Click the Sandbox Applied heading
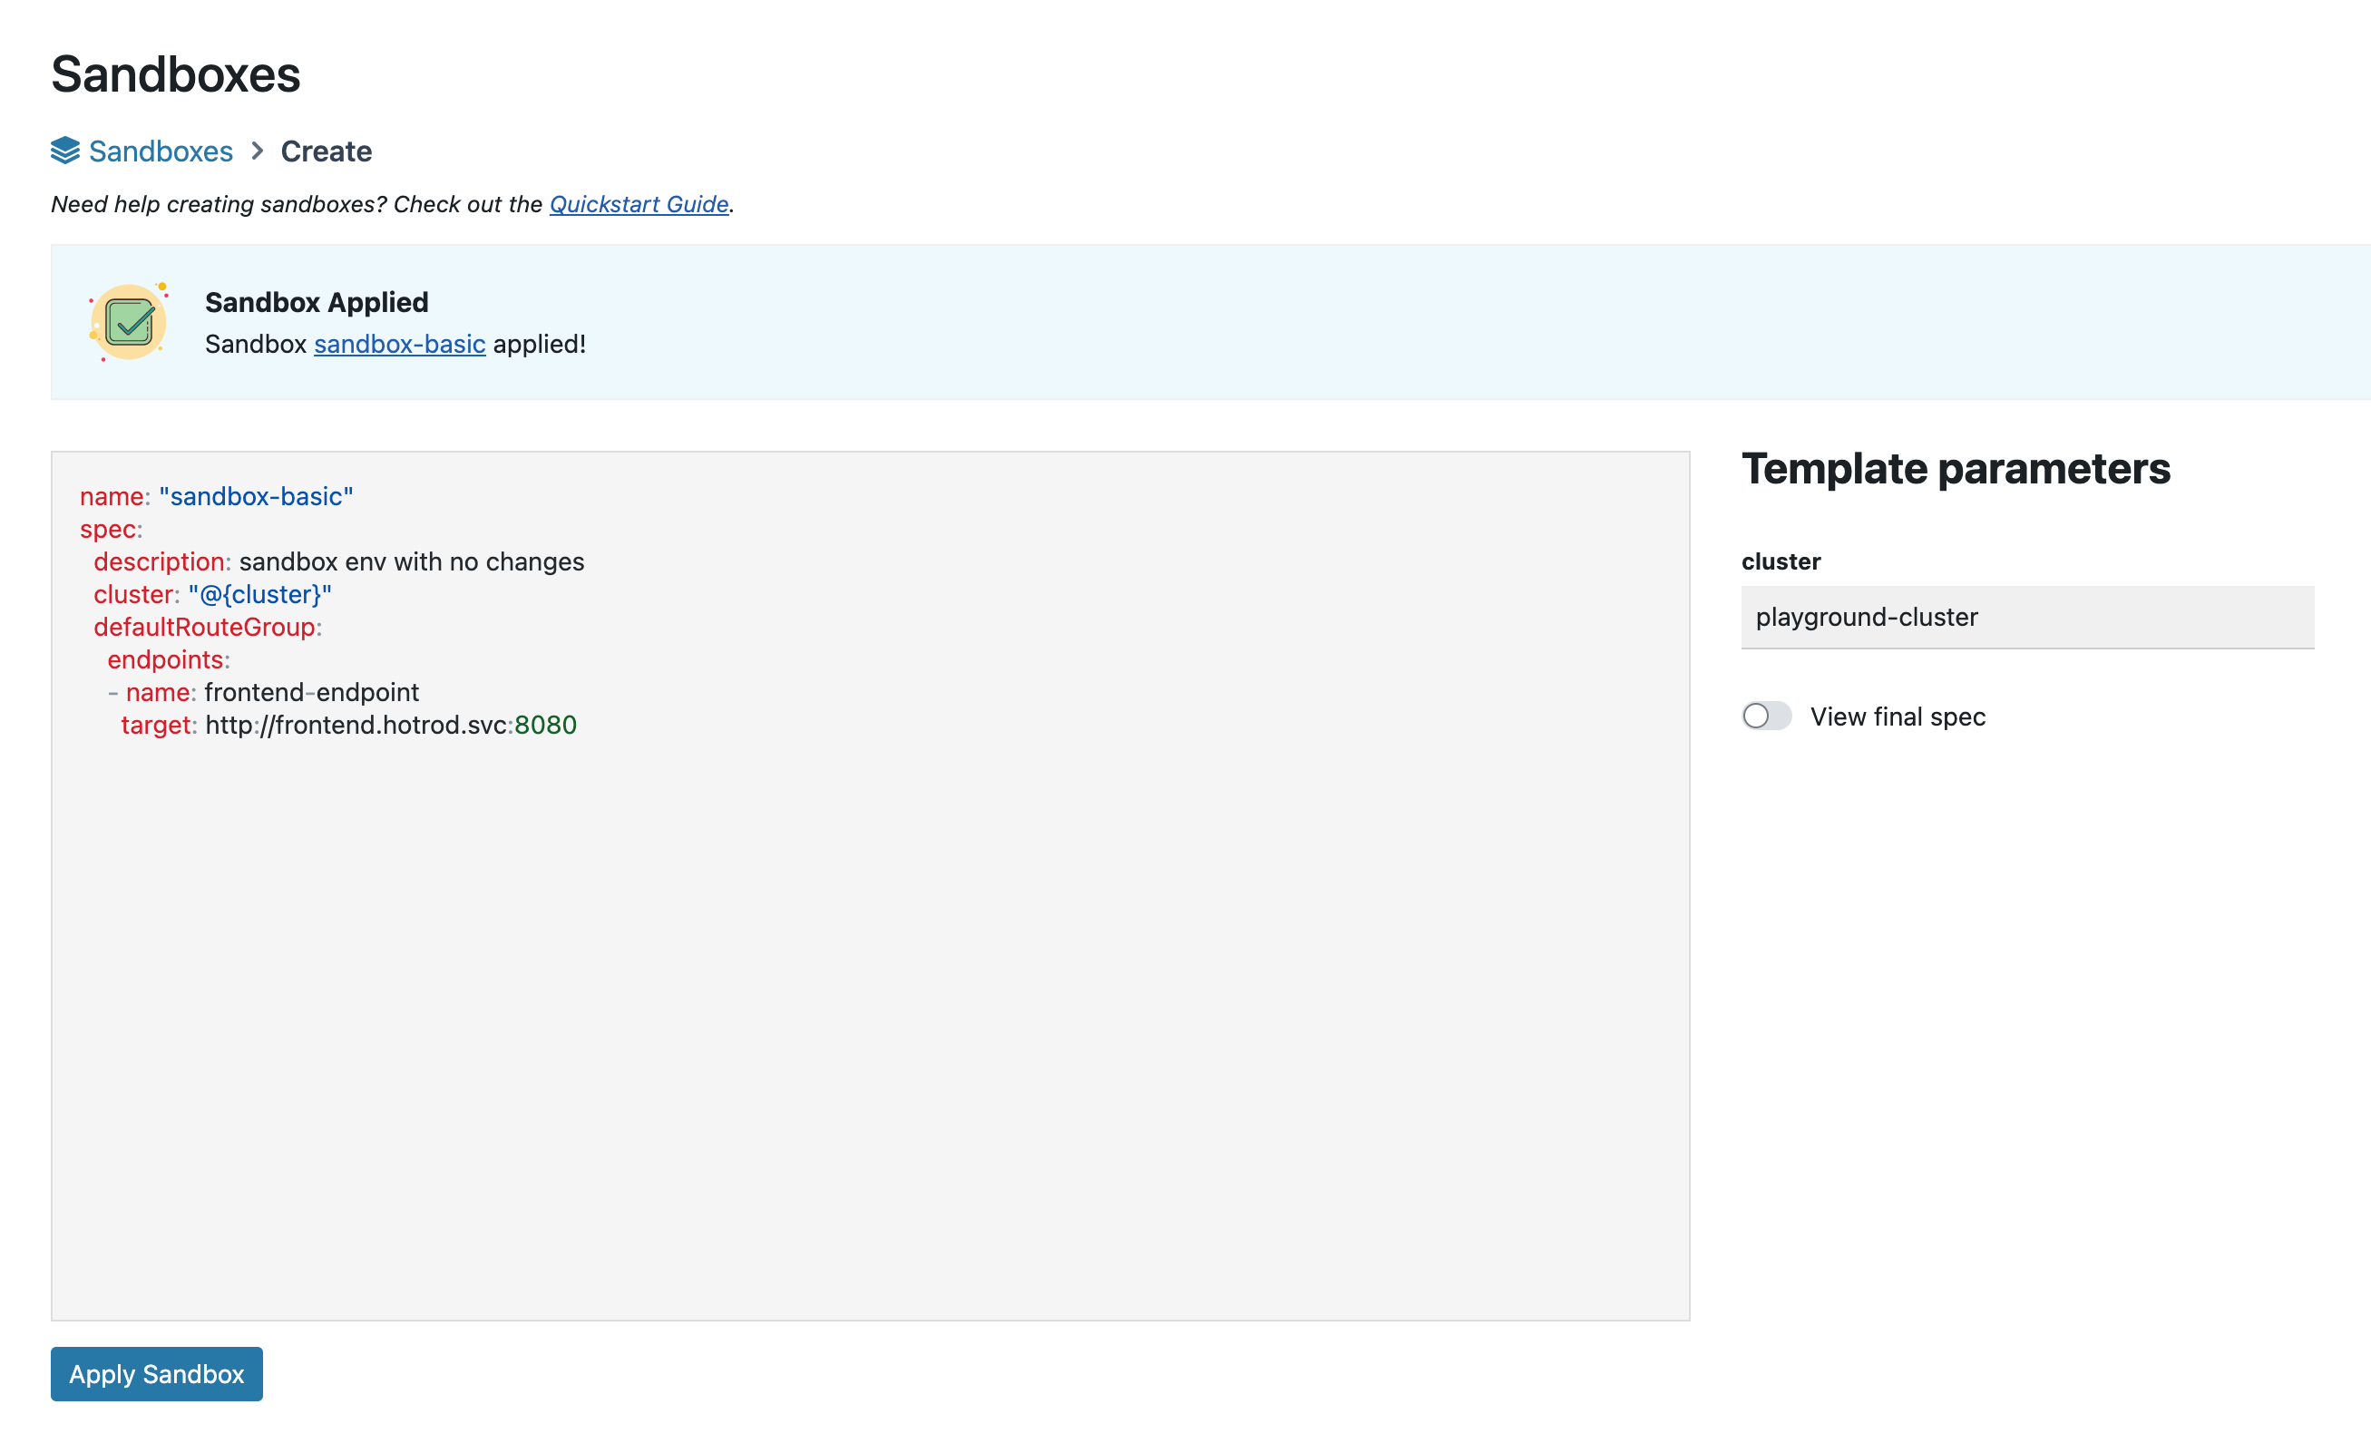Screen dimensions: 2371x1453 tap(317, 302)
